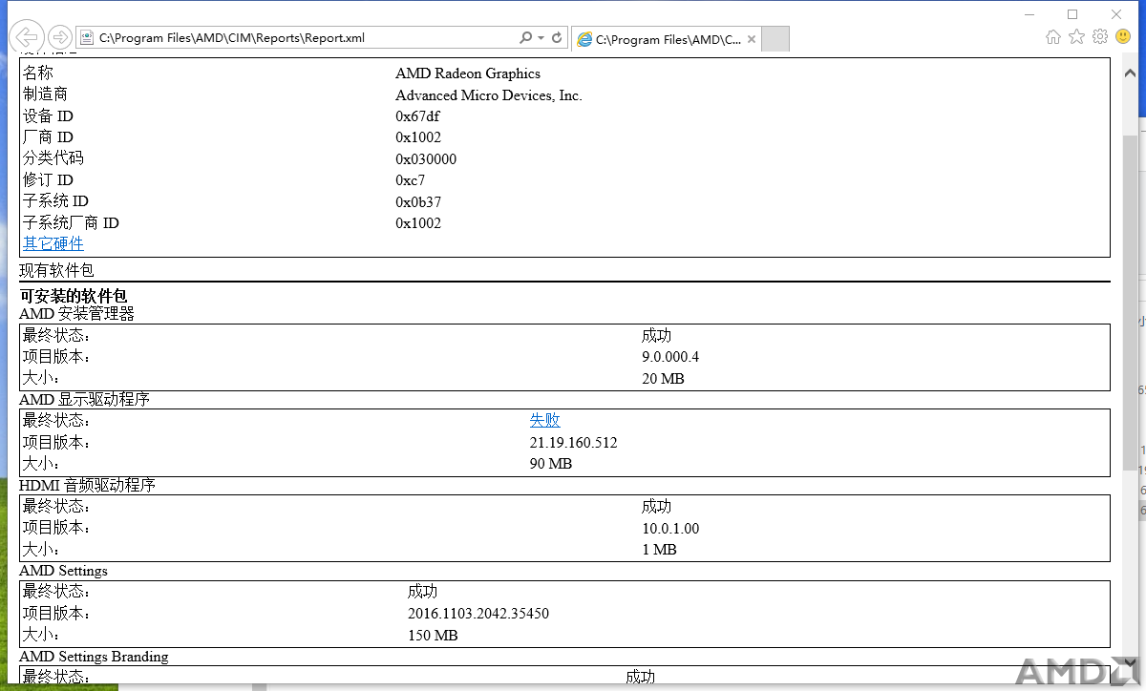Screen dimensions: 1146x691
Task: Click version number 9.0.000.4
Action: tap(670, 357)
